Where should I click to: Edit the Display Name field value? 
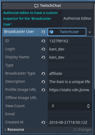coord(70,57)
